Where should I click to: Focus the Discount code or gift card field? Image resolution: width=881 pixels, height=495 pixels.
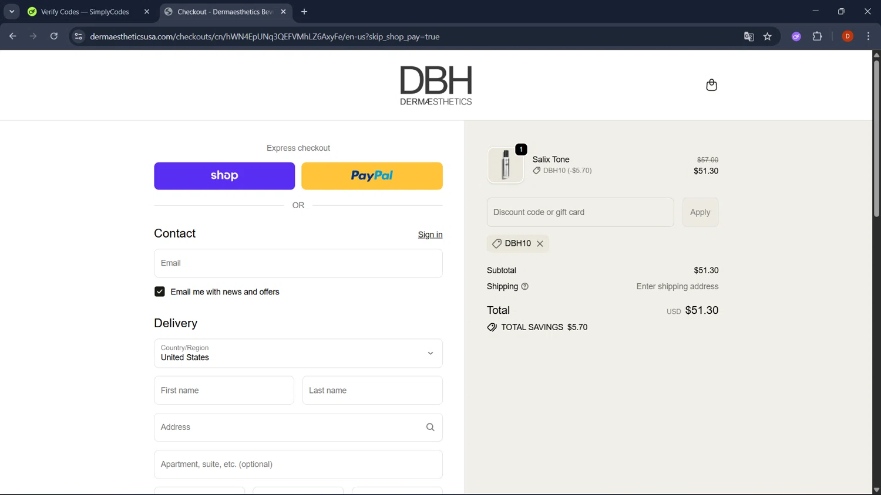pos(580,212)
